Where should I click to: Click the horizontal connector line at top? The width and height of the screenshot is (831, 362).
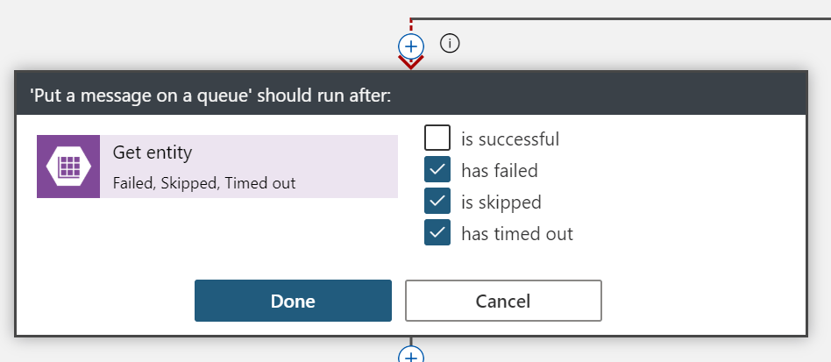pyautogui.click(x=614, y=18)
